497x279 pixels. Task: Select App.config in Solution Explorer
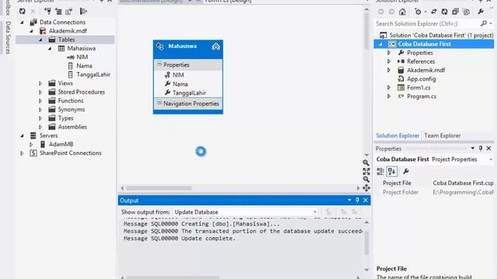[421, 79]
